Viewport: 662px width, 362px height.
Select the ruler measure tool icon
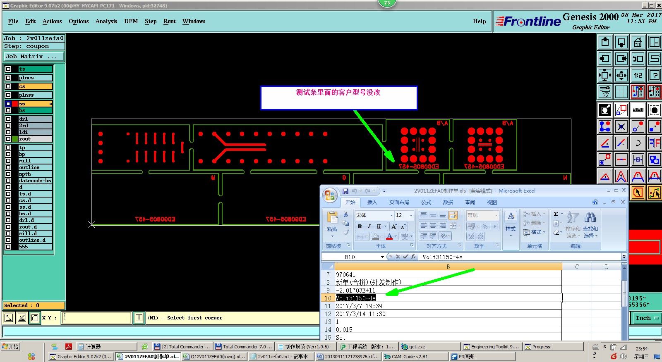[x=638, y=110]
